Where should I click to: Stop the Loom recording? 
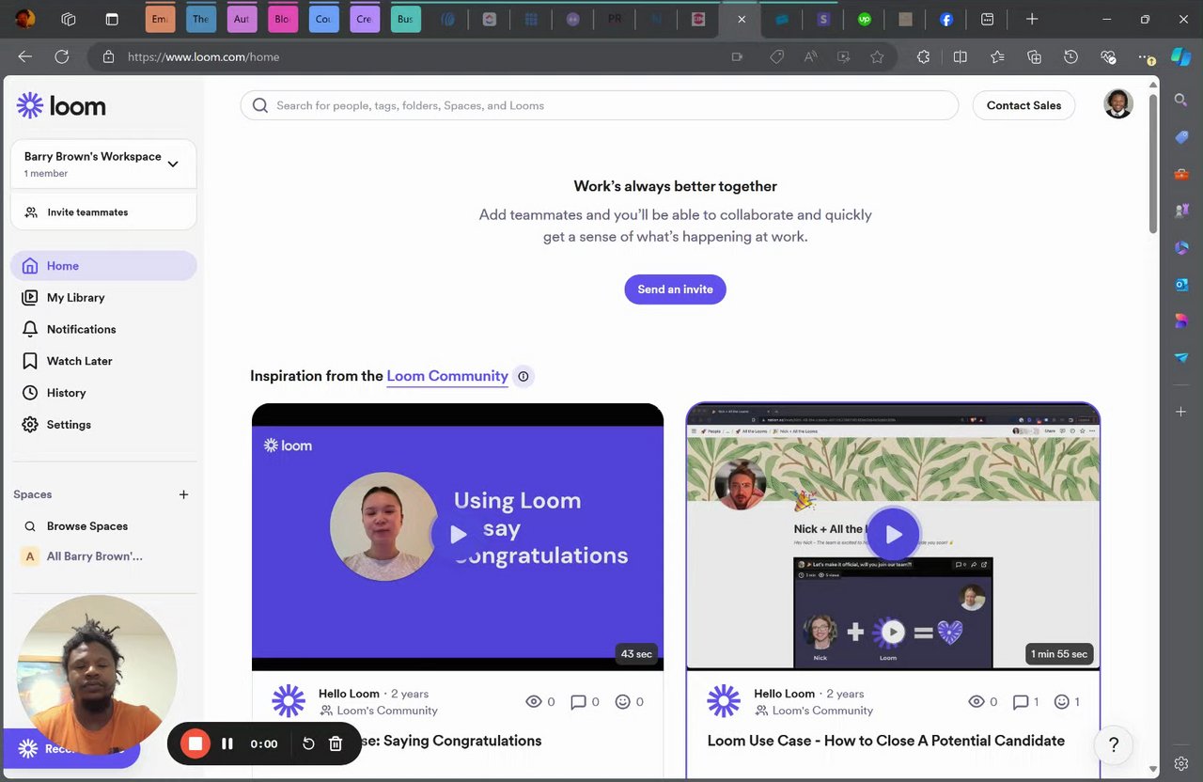tap(195, 743)
